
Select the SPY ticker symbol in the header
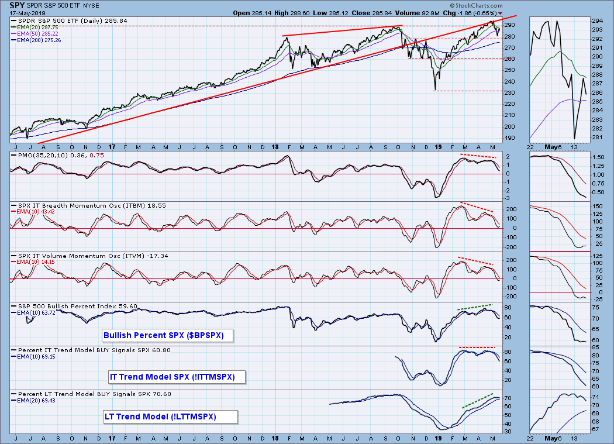[x=17, y=5]
